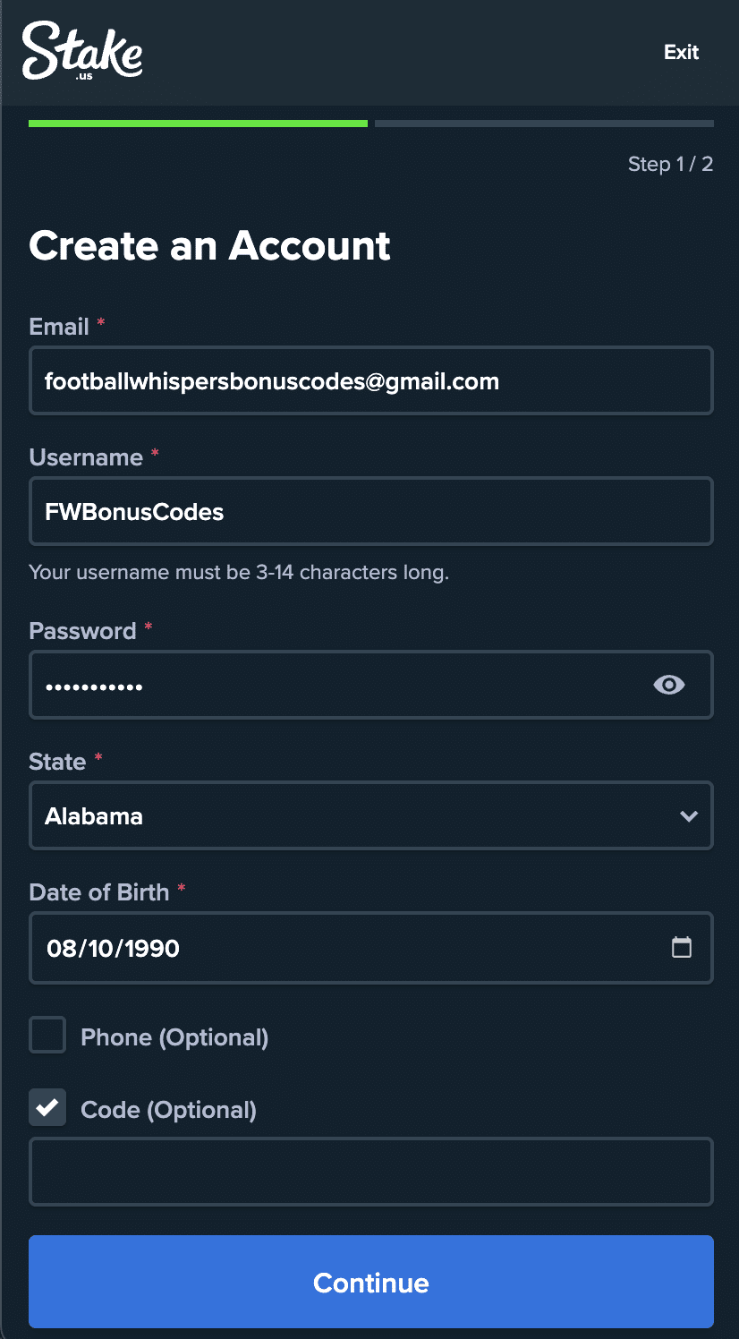Click inside the Email input field
Image resolution: width=739 pixels, height=1339 pixels.
(371, 380)
